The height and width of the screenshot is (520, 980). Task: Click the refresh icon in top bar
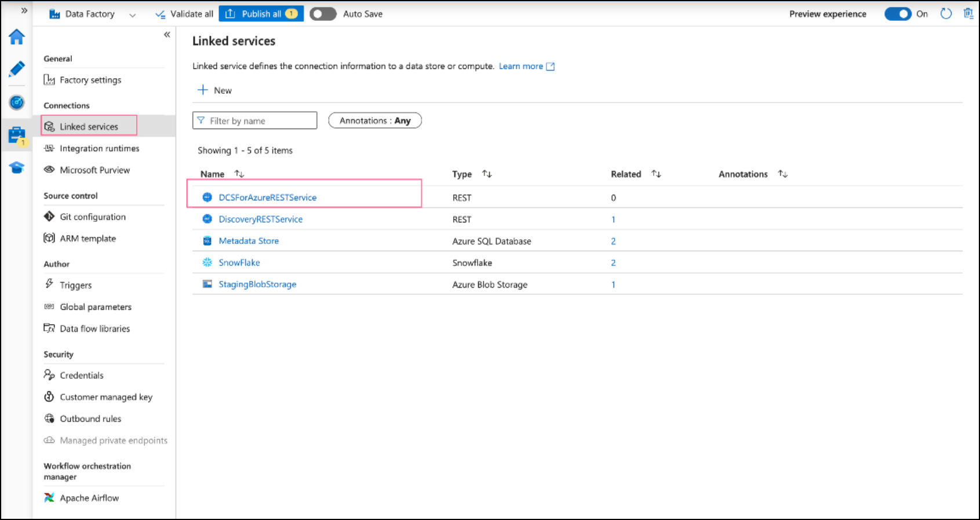tap(946, 14)
